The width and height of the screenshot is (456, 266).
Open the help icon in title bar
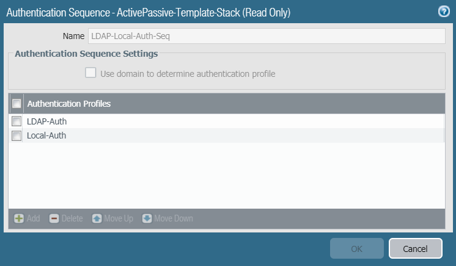pyautogui.click(x=444, y=12)
